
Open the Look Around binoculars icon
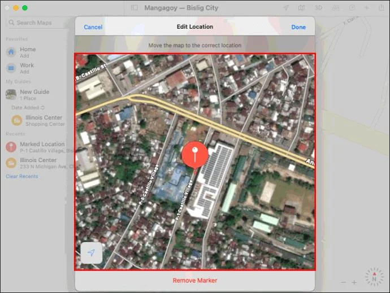pyautogui.click(x=336, y=8)
